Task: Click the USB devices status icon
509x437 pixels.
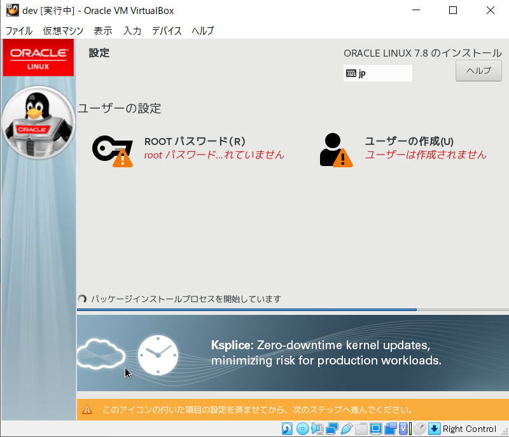Action: (347, 429)
